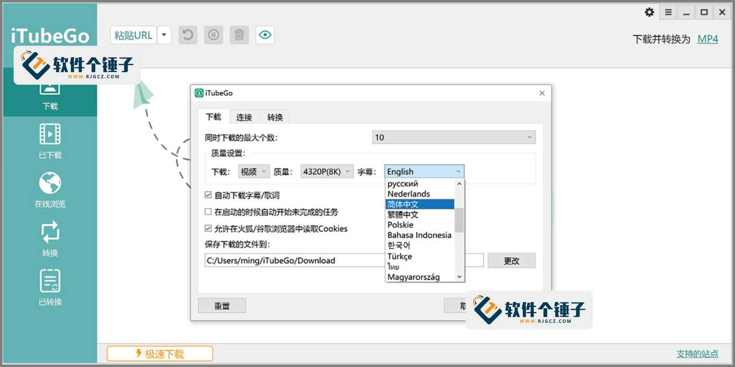735x367 pixels.
Task: Select 简体中文 in language list
Action: (x=420, y=204)
